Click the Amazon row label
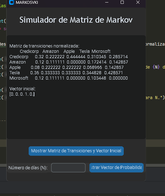This screenshot has width=165, height=196. click(18, 62)
